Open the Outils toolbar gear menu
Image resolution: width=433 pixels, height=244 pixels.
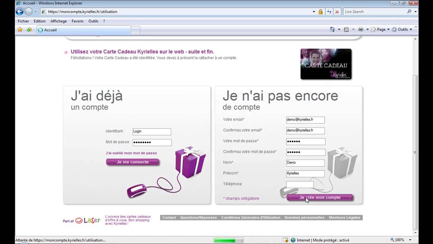402,29
